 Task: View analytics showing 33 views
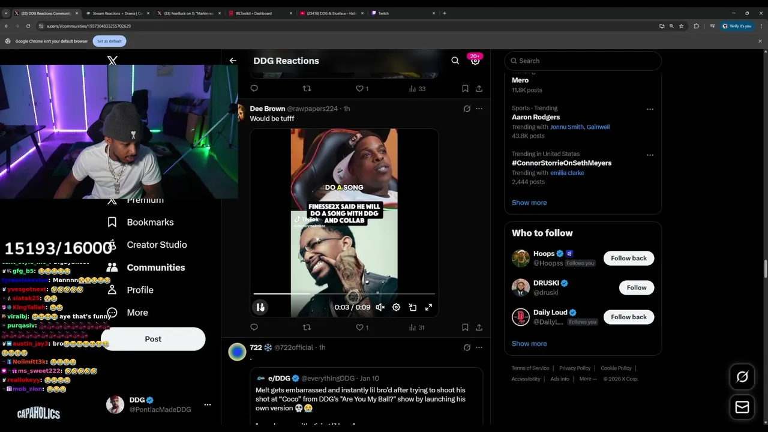coord(417,88)
